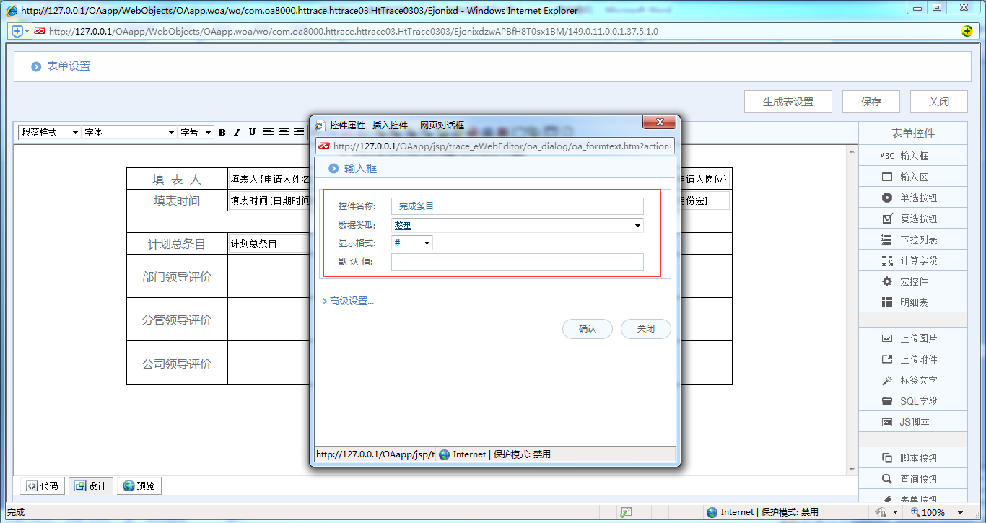Select the 单选按钮 radio button control

click(x=912, y=197)
